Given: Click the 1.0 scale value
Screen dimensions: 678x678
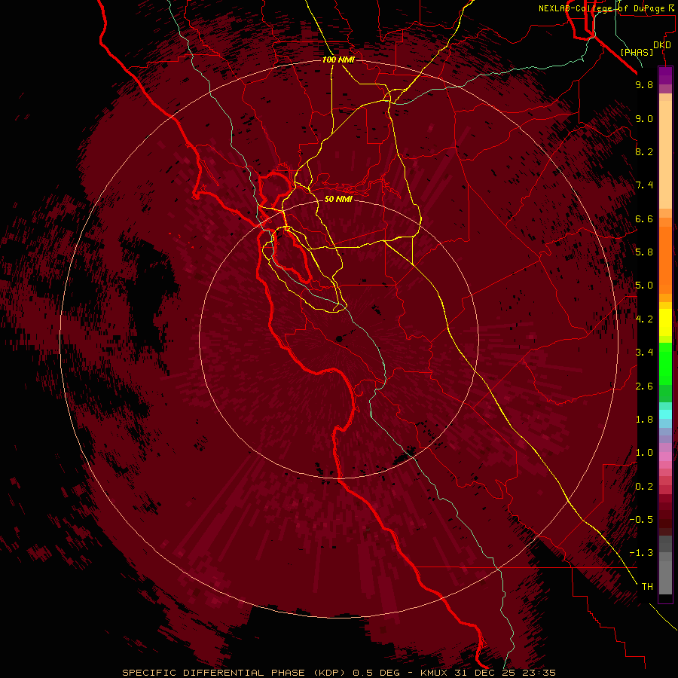Looking at the screenshot, I should pyautogui.click(x=644, y=453).
